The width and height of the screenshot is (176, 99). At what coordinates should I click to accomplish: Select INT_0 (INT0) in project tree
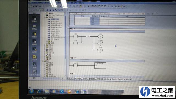click(55, 39)
